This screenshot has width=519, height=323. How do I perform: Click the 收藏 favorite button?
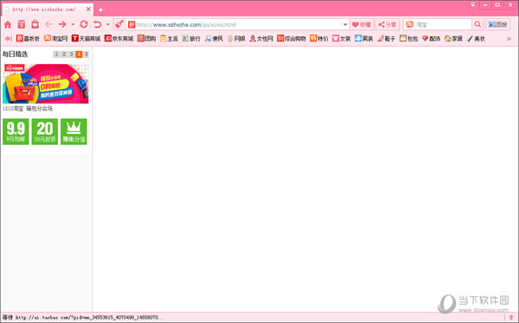pos(362,24)
